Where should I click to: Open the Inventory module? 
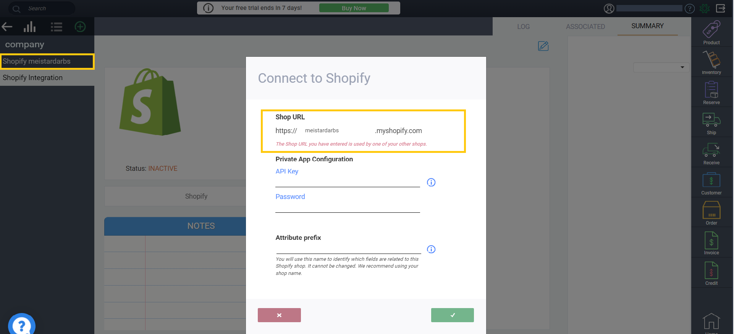(711, 63)
